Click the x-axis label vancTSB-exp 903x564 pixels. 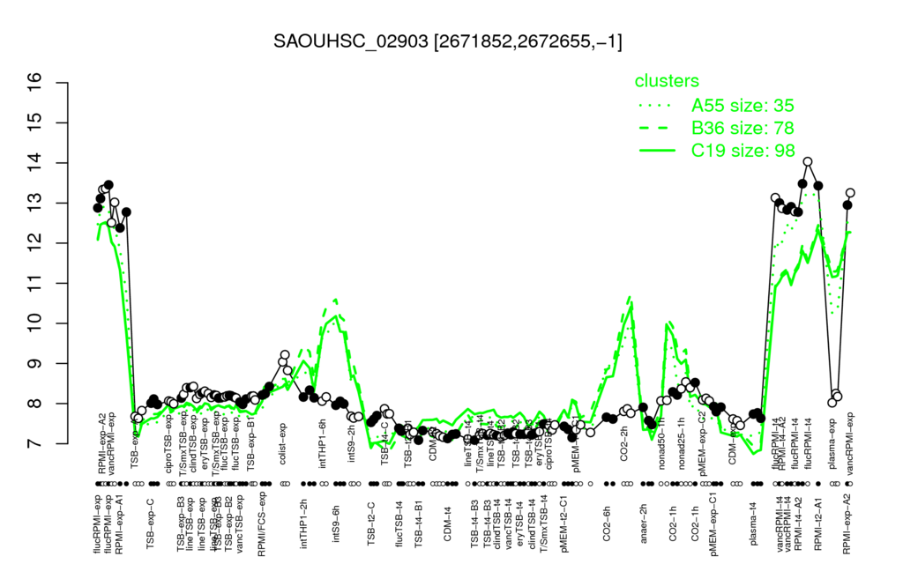click(x=240, y=523)
